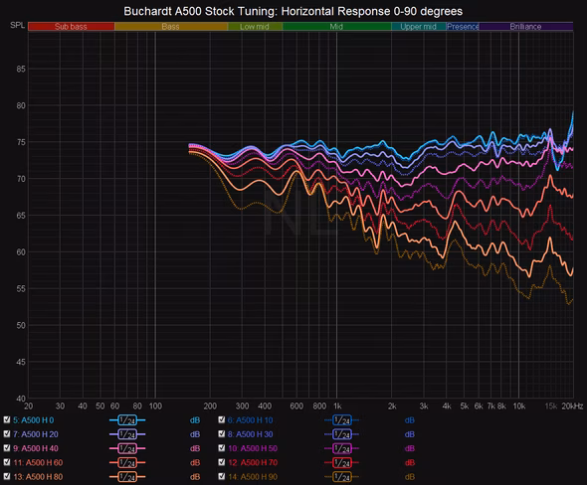Click the SPL axis label

pyautogui.click(x=18, y=25)
